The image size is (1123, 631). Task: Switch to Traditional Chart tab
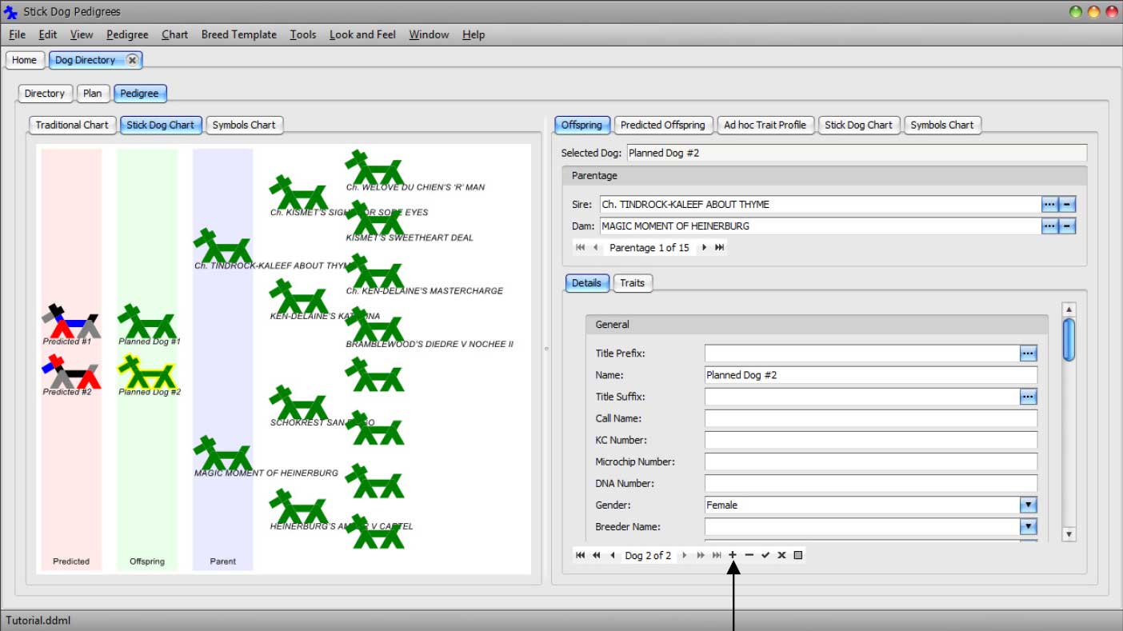click(x=72, y=125)
